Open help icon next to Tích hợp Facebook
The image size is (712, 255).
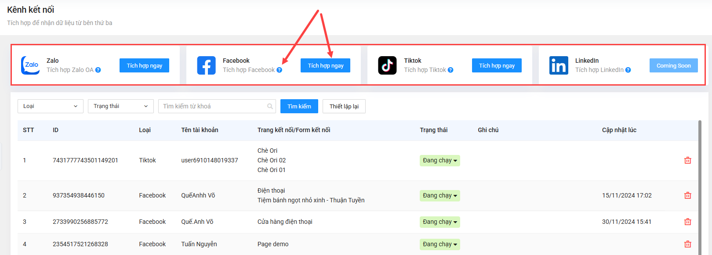pos(280,70)
